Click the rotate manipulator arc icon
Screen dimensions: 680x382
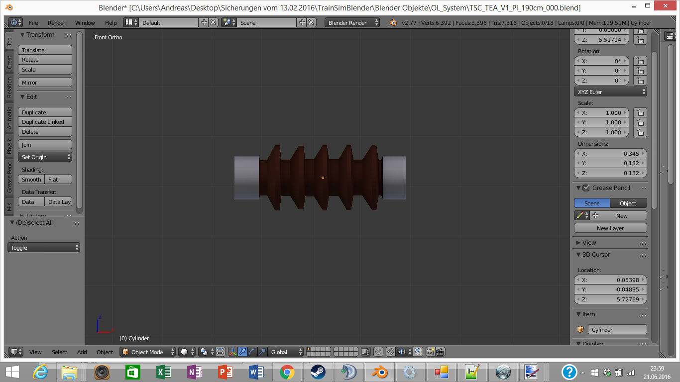(x=252, y=352)
